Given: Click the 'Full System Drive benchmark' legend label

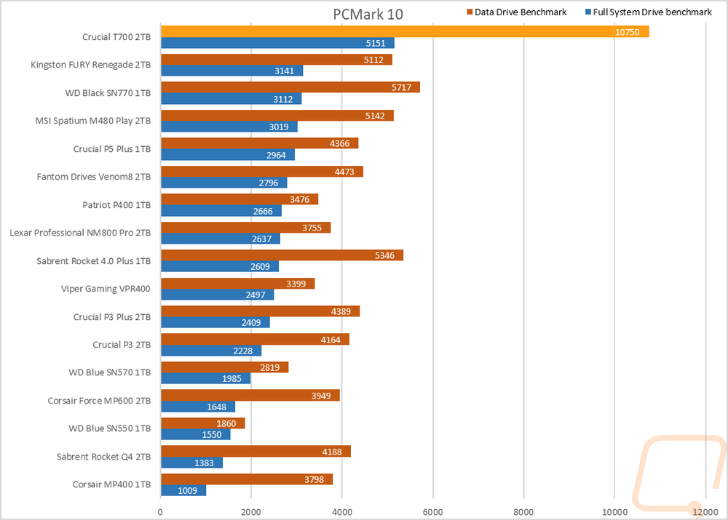Looking at the screenshot, I should pos(652,12).
